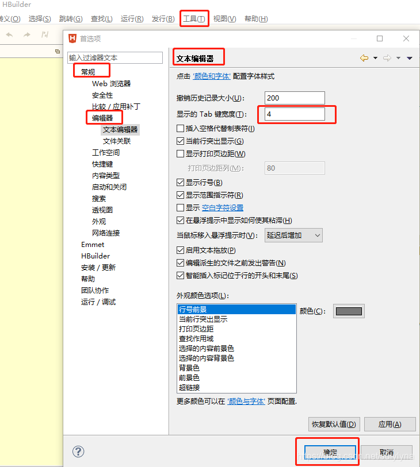Click the filter text input field
420x467 pixels.
click(115, 57)
